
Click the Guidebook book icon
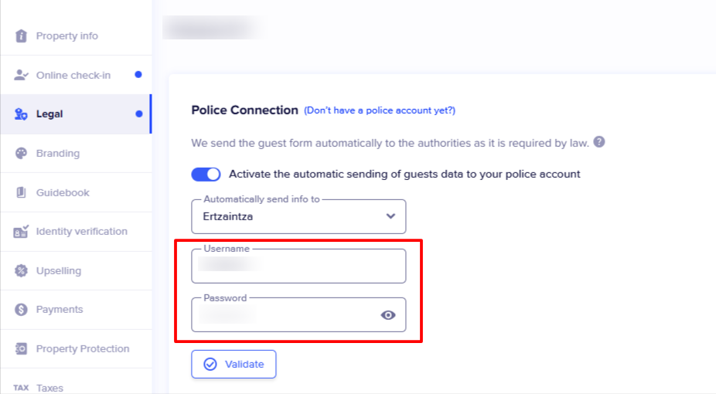[21, 192]
